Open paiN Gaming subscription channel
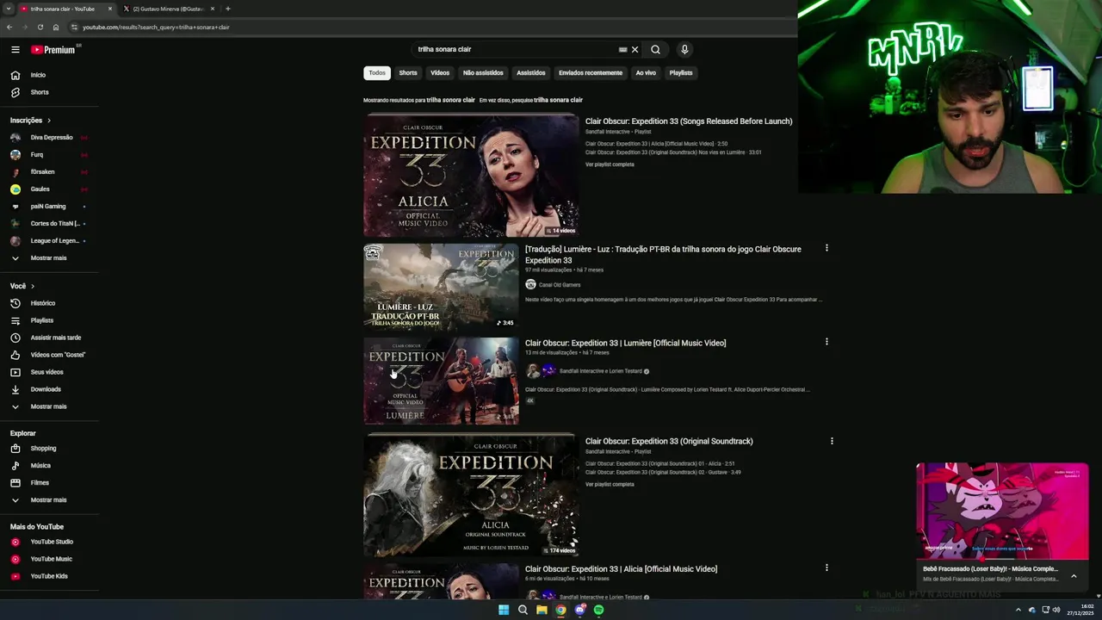 [49, 207]
